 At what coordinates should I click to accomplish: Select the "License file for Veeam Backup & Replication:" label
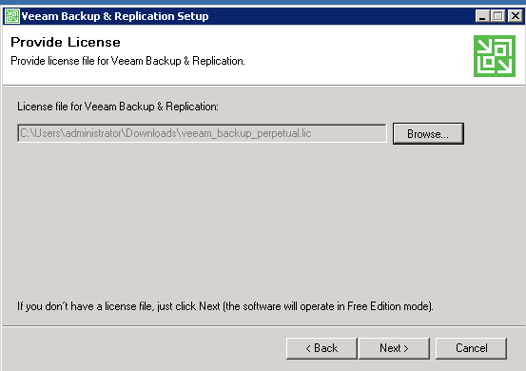pyautogui.click(x=118, y=107)
